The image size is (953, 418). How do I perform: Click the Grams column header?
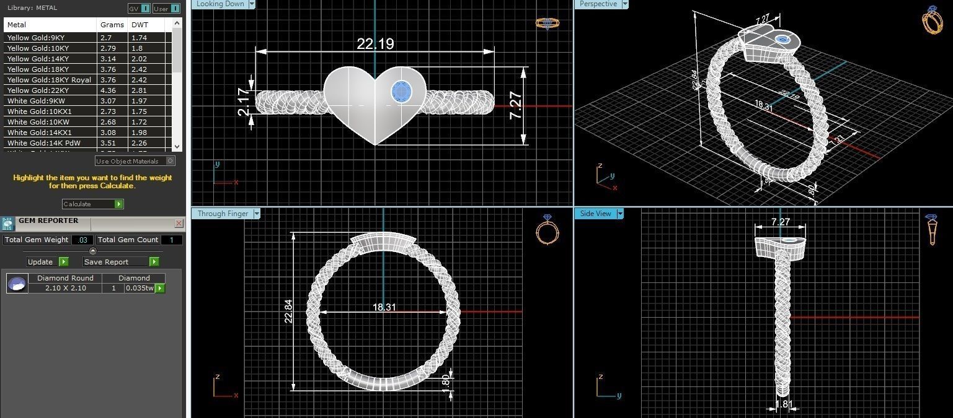113,25
